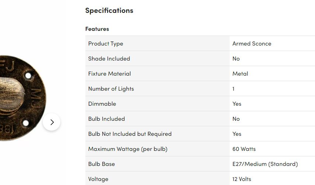Click the Yes value beside Dimmable
Screen dimensions: 315x185
pyautogui.click(x=237, y=104)
